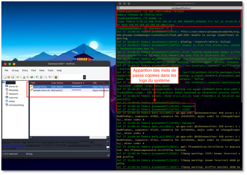Open the keepass.info link in details pane

pos(13,145)
